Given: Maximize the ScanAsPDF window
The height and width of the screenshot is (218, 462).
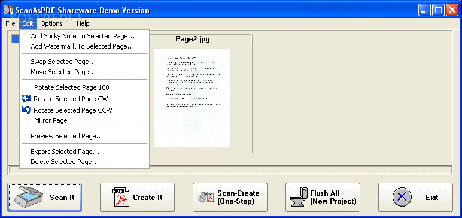Looking at the screenshot, I should (438, 10).
